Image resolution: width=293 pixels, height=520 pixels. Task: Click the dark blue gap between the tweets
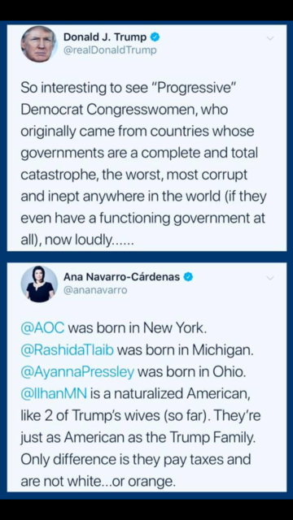coord(146,256)
